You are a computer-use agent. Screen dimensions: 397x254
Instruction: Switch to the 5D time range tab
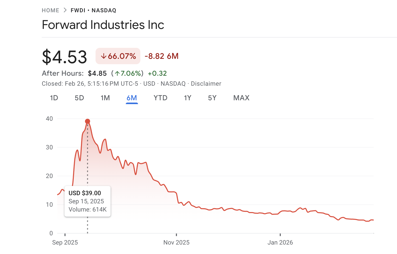[79, 98]
